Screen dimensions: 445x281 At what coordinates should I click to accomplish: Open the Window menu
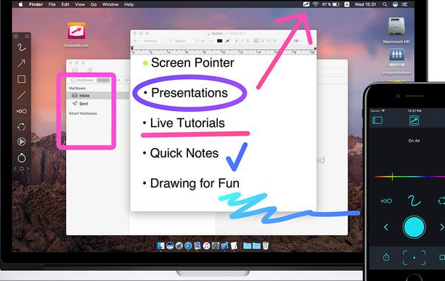tap(110, 4)
